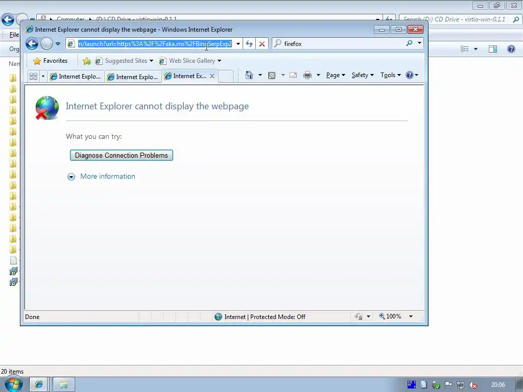The image size is (523, 392).
Task: Click Internet Protected Mode zone indicator
Action: (x=260, y=316)
